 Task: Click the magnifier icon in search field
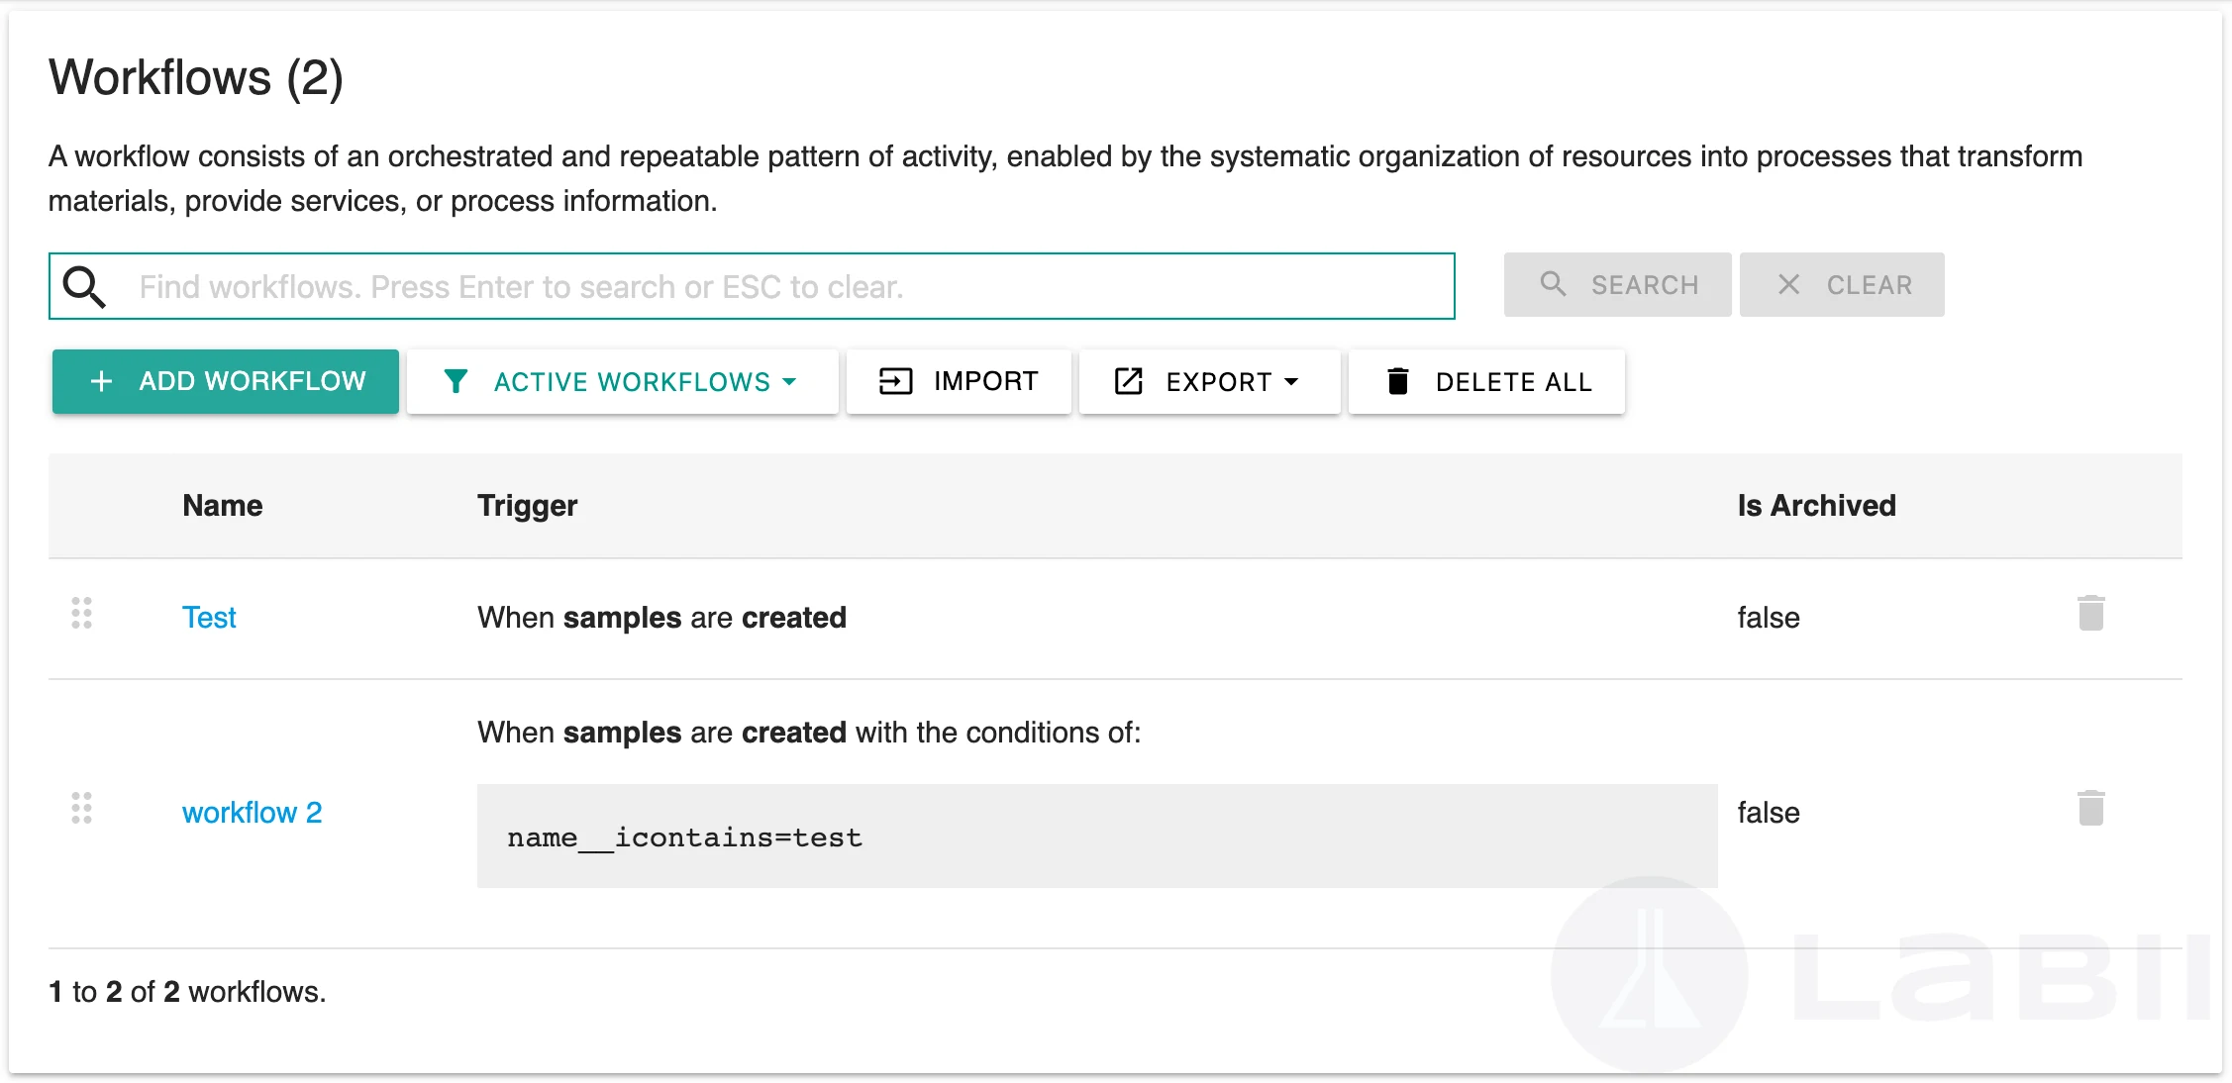tap(84, 287)
